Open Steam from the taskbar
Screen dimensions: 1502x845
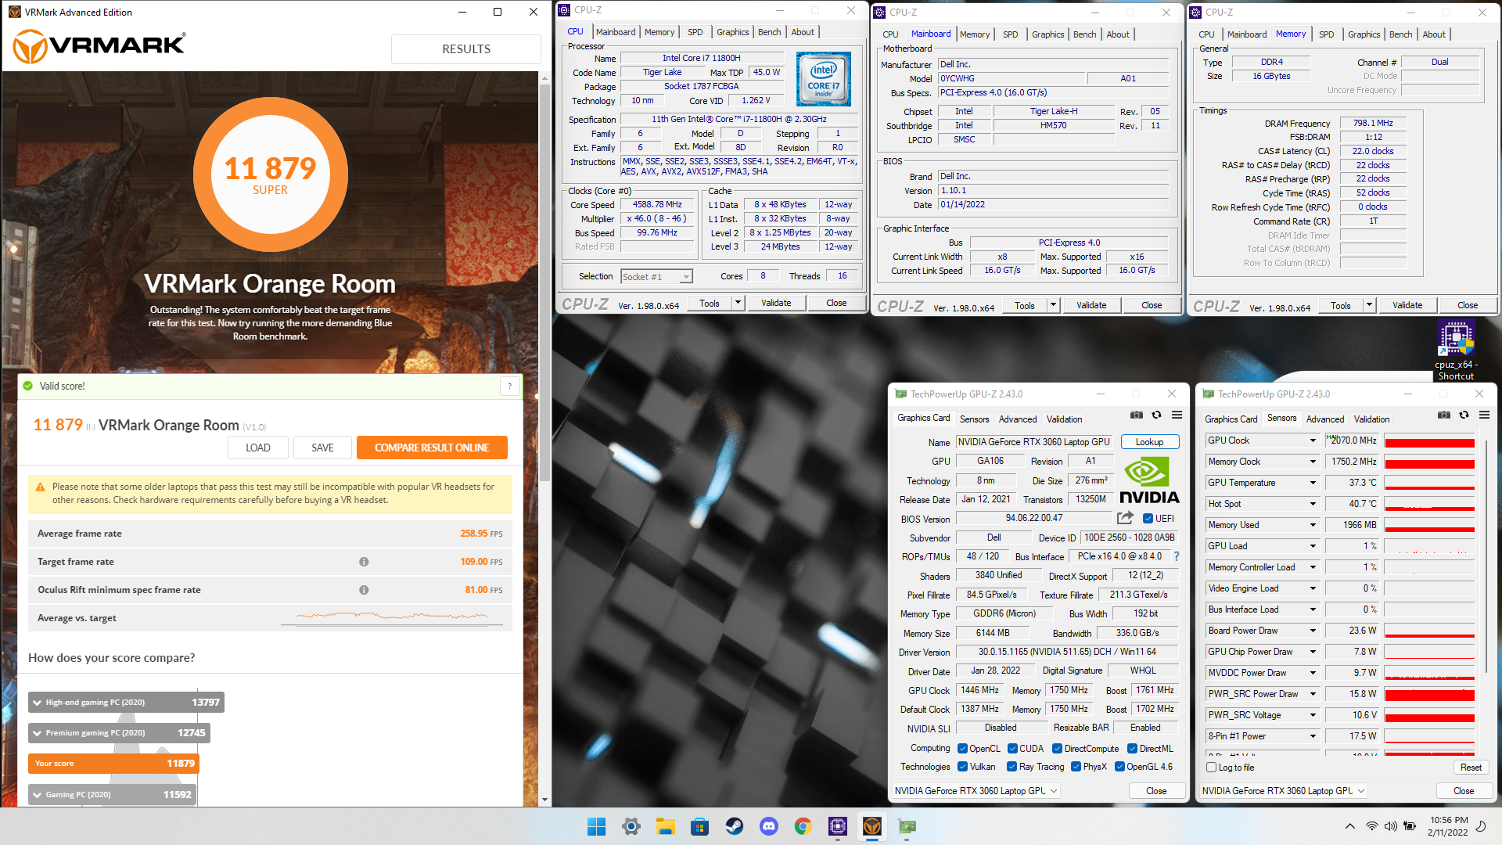pyautogui.click(x=734, y=826)
